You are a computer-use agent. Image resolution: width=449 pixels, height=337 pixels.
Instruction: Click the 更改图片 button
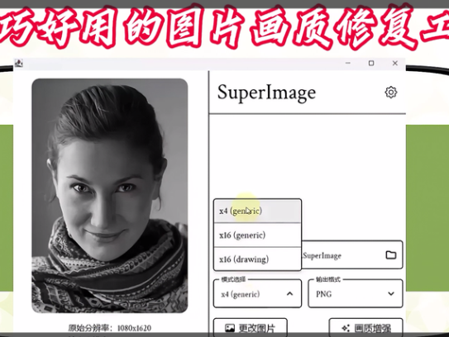(251, 327)
